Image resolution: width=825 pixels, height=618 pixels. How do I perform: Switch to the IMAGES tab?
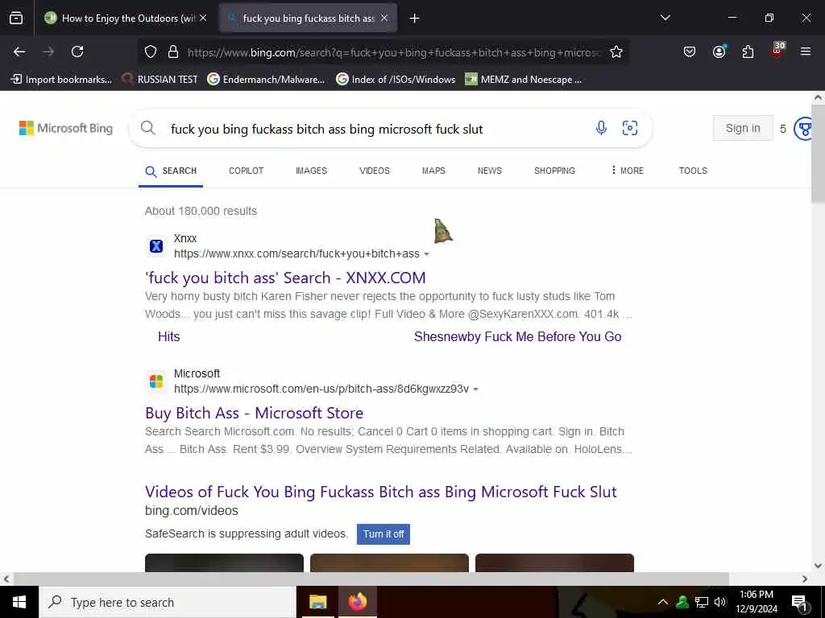pos(312,171)
